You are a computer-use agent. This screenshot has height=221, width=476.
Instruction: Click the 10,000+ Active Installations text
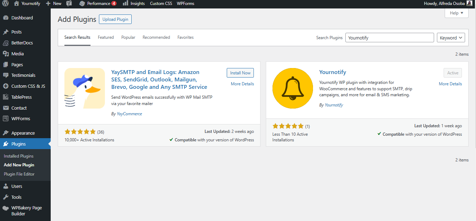point(89,140)
